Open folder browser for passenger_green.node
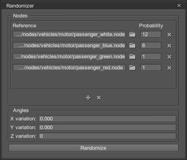Image resolution: width=187 pixels, height=160 pixels. 132,57
